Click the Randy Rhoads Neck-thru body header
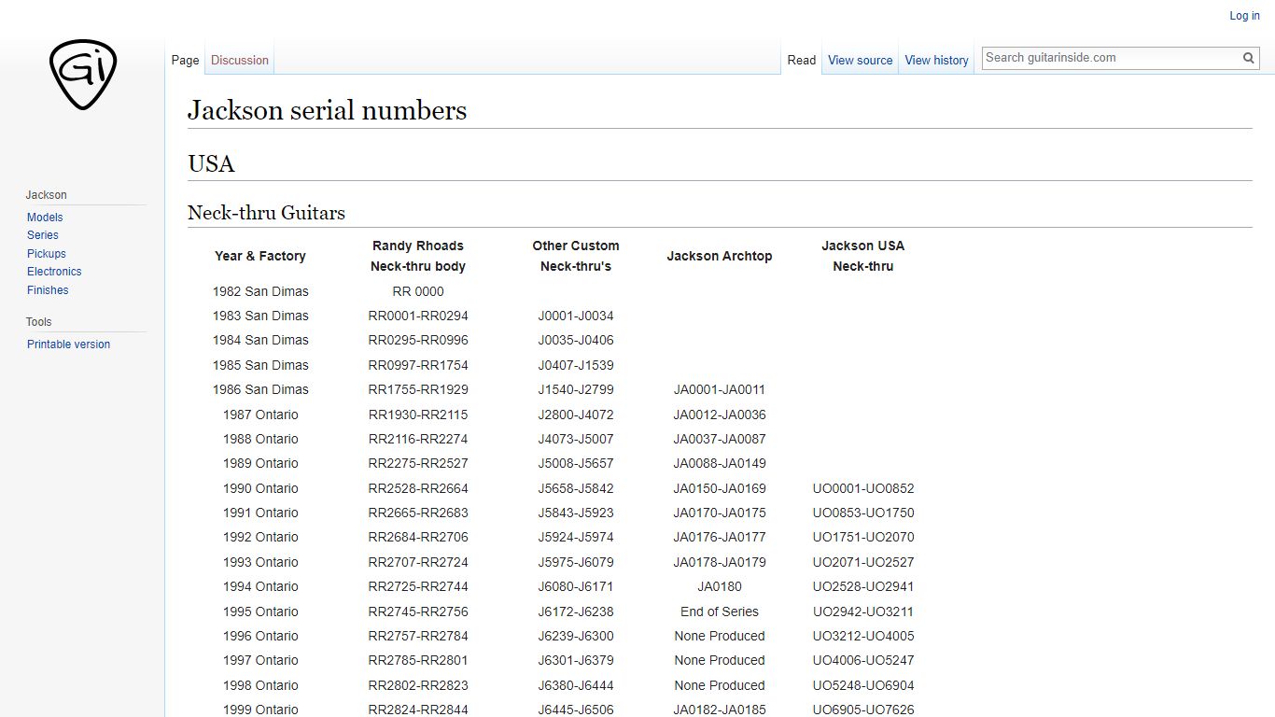The width and height of the screenshot is (1275, 717). tap(418, 256)
